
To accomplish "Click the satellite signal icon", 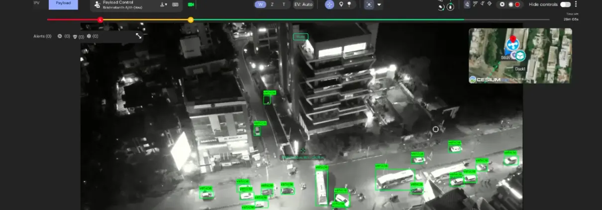I will [483, 4].
